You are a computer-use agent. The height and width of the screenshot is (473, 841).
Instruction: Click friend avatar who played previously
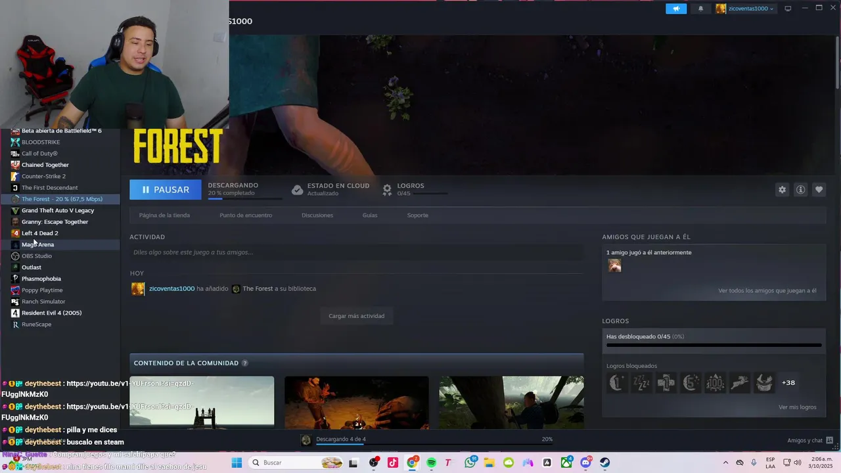click(x=614, y=265)
